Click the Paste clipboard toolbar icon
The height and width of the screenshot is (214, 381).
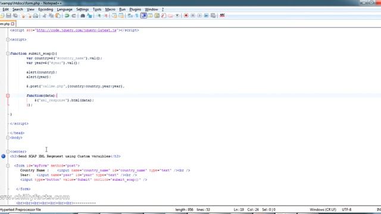[x=58, y=16]
